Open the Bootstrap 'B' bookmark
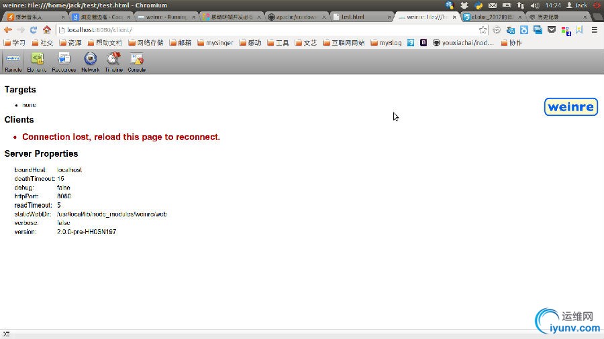Viewport: 604px width, 339px height. point(423,43)
